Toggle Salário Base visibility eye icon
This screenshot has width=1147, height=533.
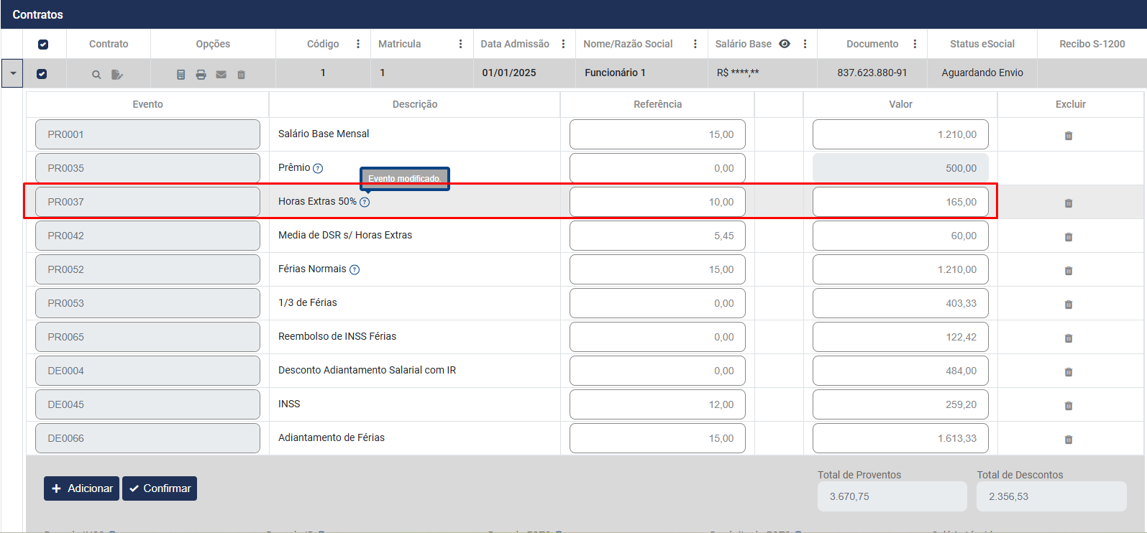(x=785, y=44)
